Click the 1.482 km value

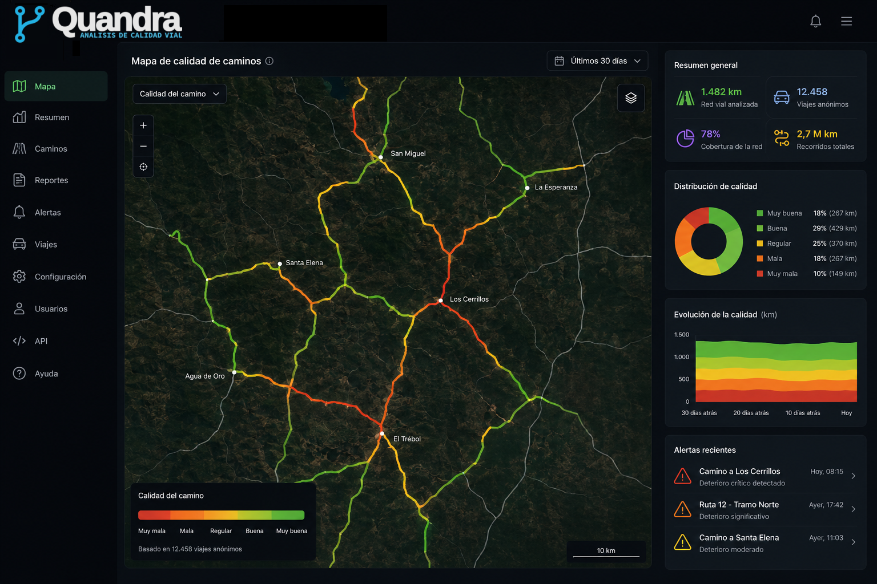click(x=721, y=92)
